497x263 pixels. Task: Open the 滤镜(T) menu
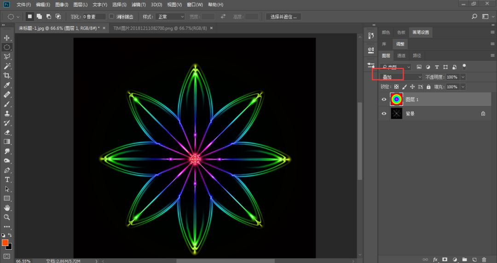click(x=139, y=5)
